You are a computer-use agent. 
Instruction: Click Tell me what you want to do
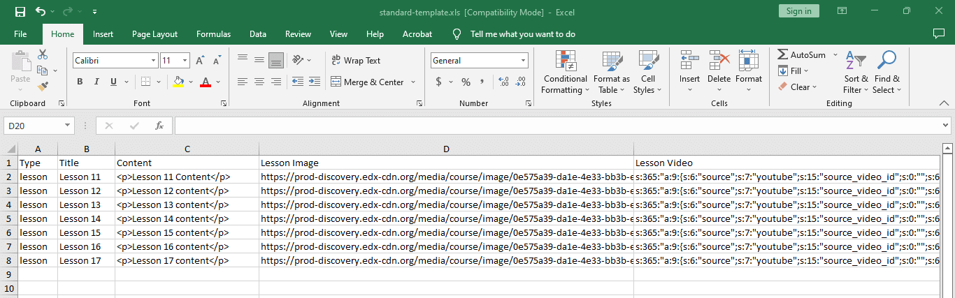522,34
